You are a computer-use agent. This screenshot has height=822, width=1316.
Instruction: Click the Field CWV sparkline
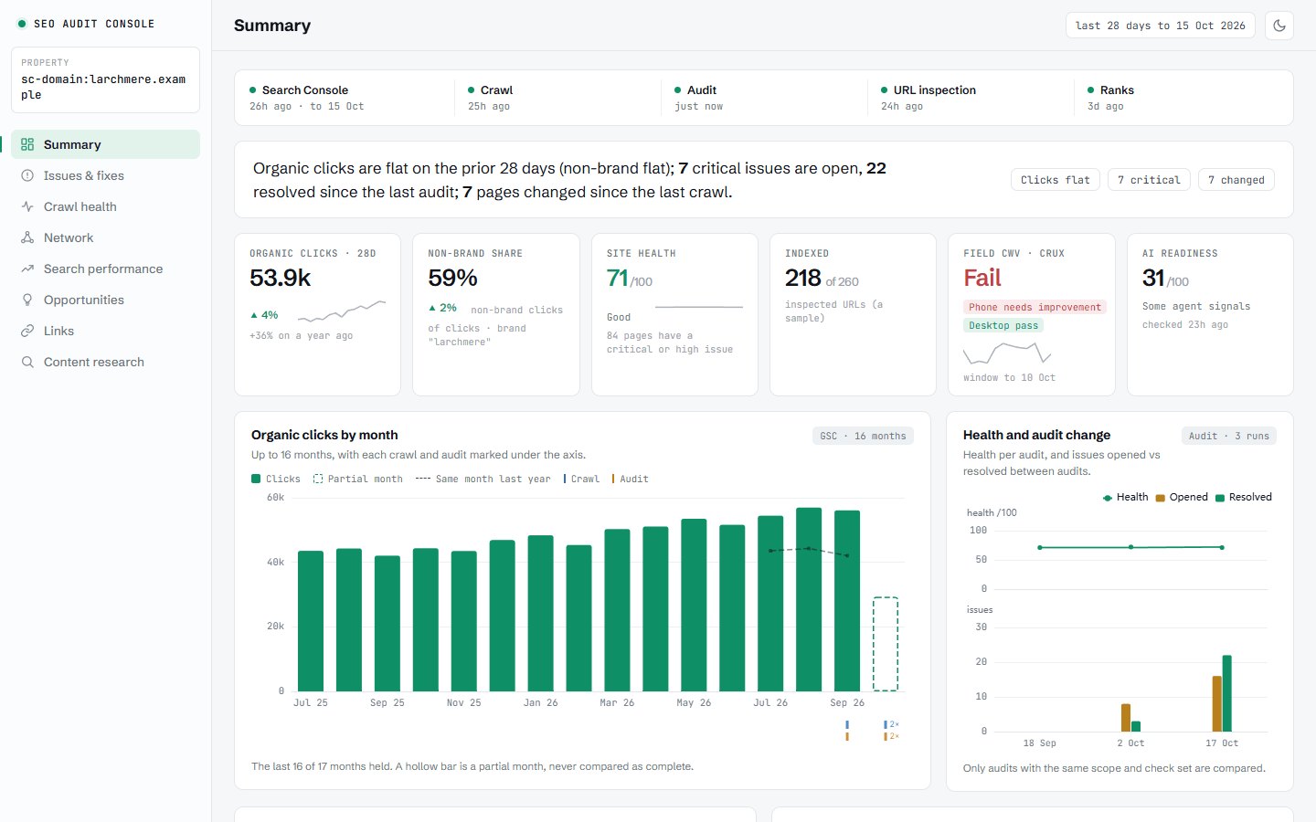coord(1007,353)
